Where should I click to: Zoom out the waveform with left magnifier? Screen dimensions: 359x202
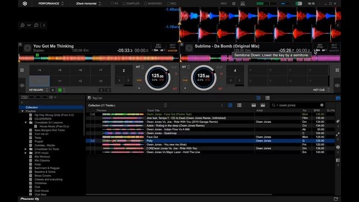[x=22, y=25]
